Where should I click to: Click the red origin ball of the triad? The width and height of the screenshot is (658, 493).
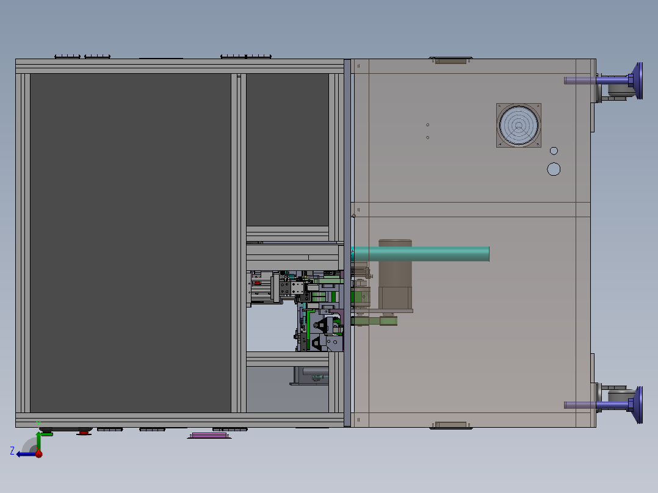coord(38,454)
